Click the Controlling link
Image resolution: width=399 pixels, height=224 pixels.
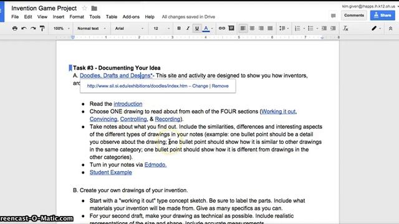[x=133, y=119]
